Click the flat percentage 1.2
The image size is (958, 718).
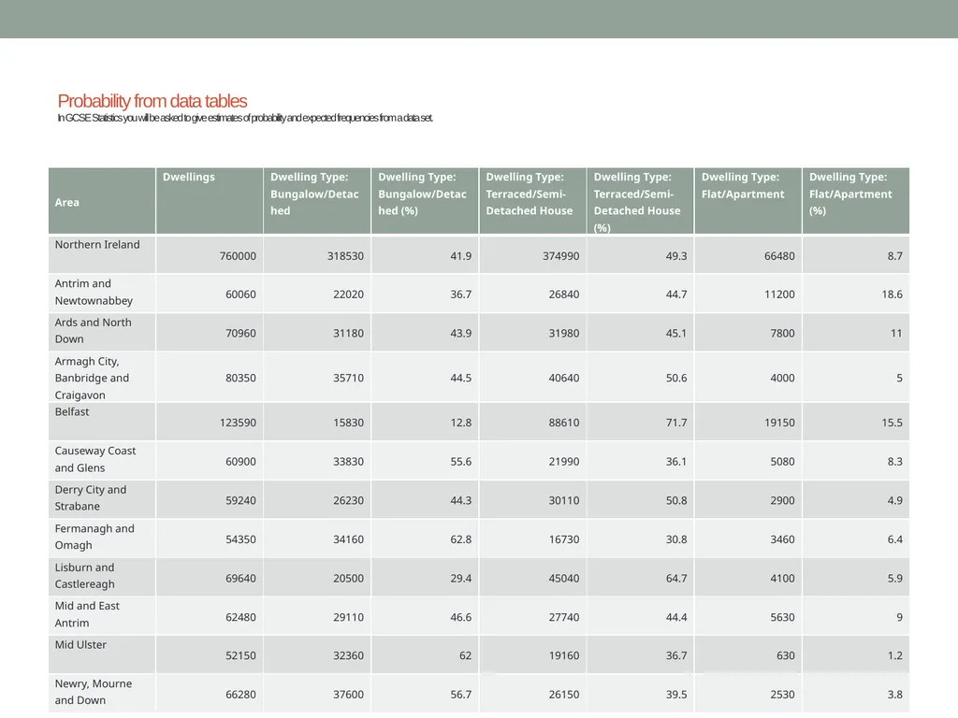point(895,655)
